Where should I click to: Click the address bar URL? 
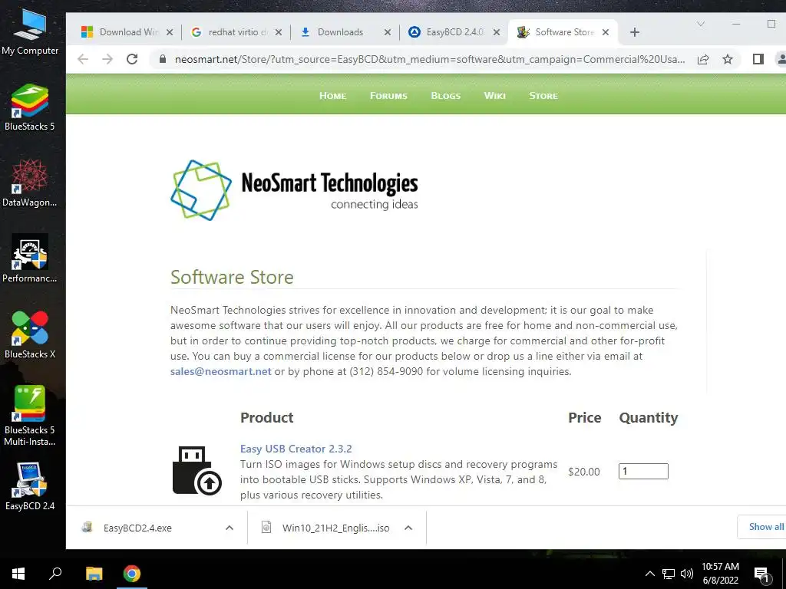pyautogui.click(x=430, y=59)
